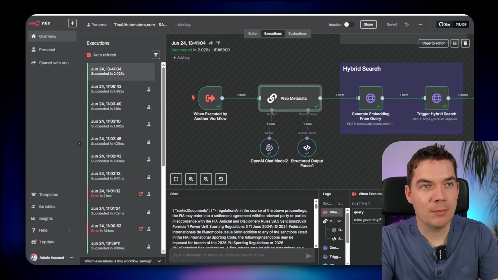Click the plus button to create new
The width and height of the screenshot is (498, 280).
click(72, 23)
